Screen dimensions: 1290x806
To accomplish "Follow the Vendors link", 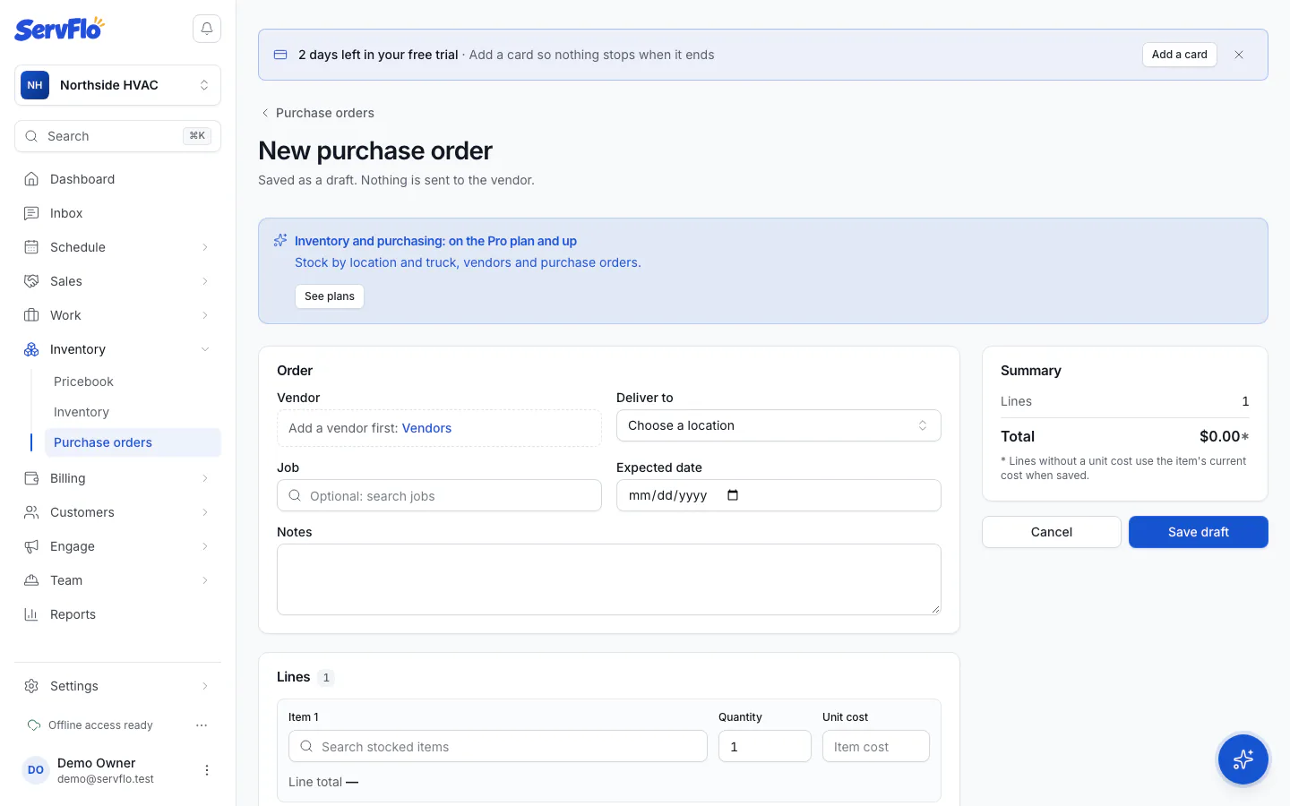I will (x=426, y=428).
